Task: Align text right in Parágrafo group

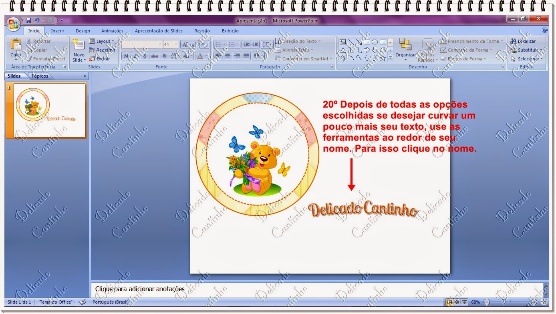Action: click(237, 56)
